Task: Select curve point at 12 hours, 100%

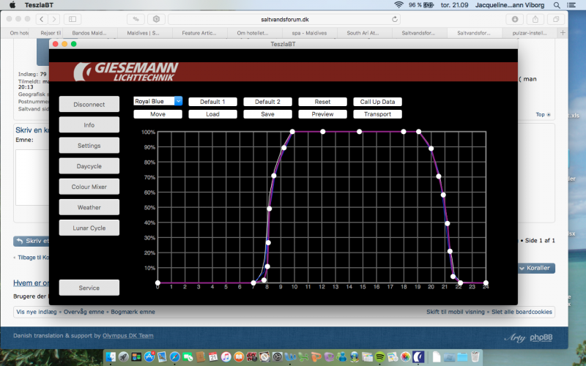Action: click(x=322, y=132)
